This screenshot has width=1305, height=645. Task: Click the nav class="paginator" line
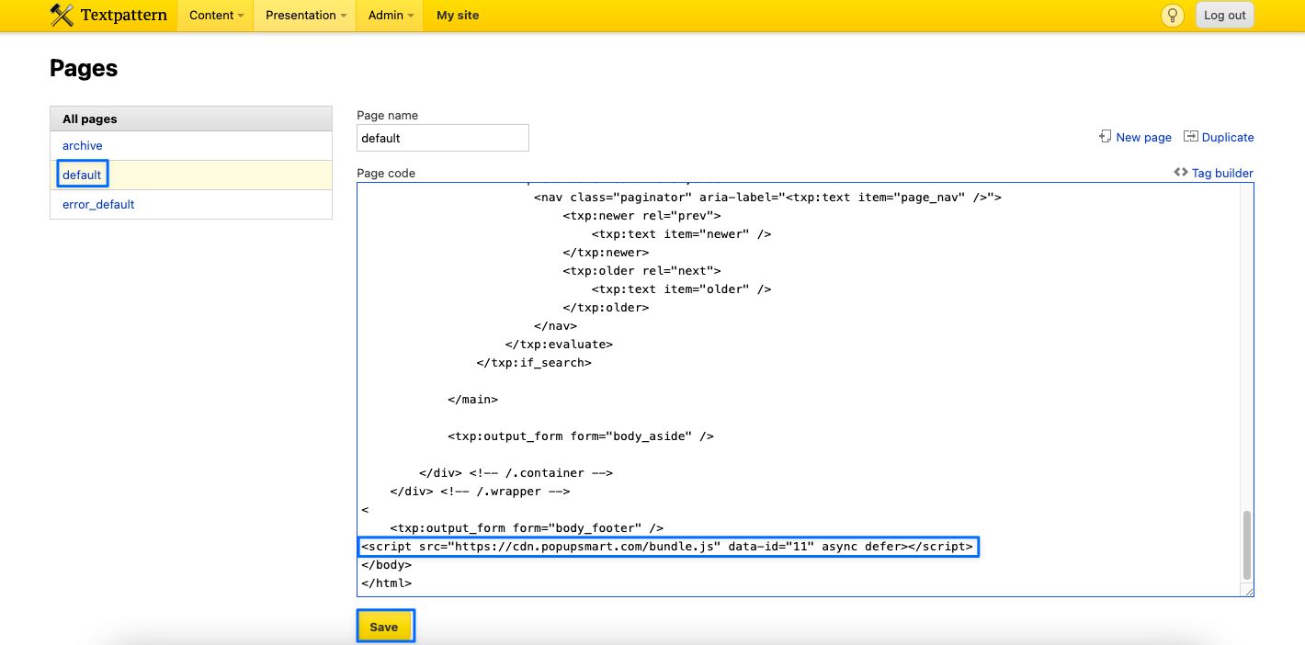pos(767,198)
